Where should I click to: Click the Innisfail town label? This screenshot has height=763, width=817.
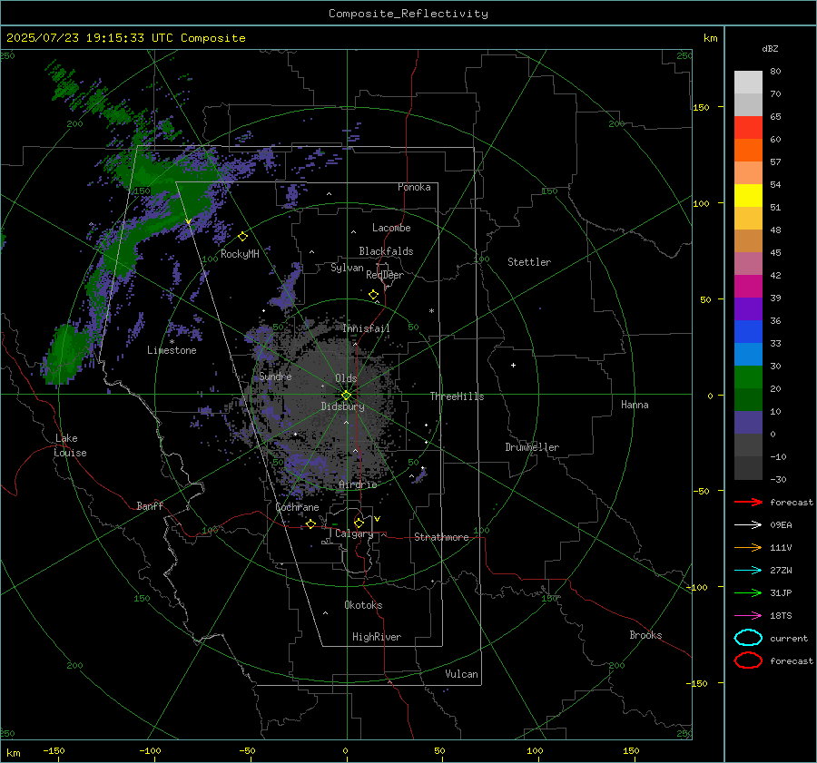tap(366, 328)
